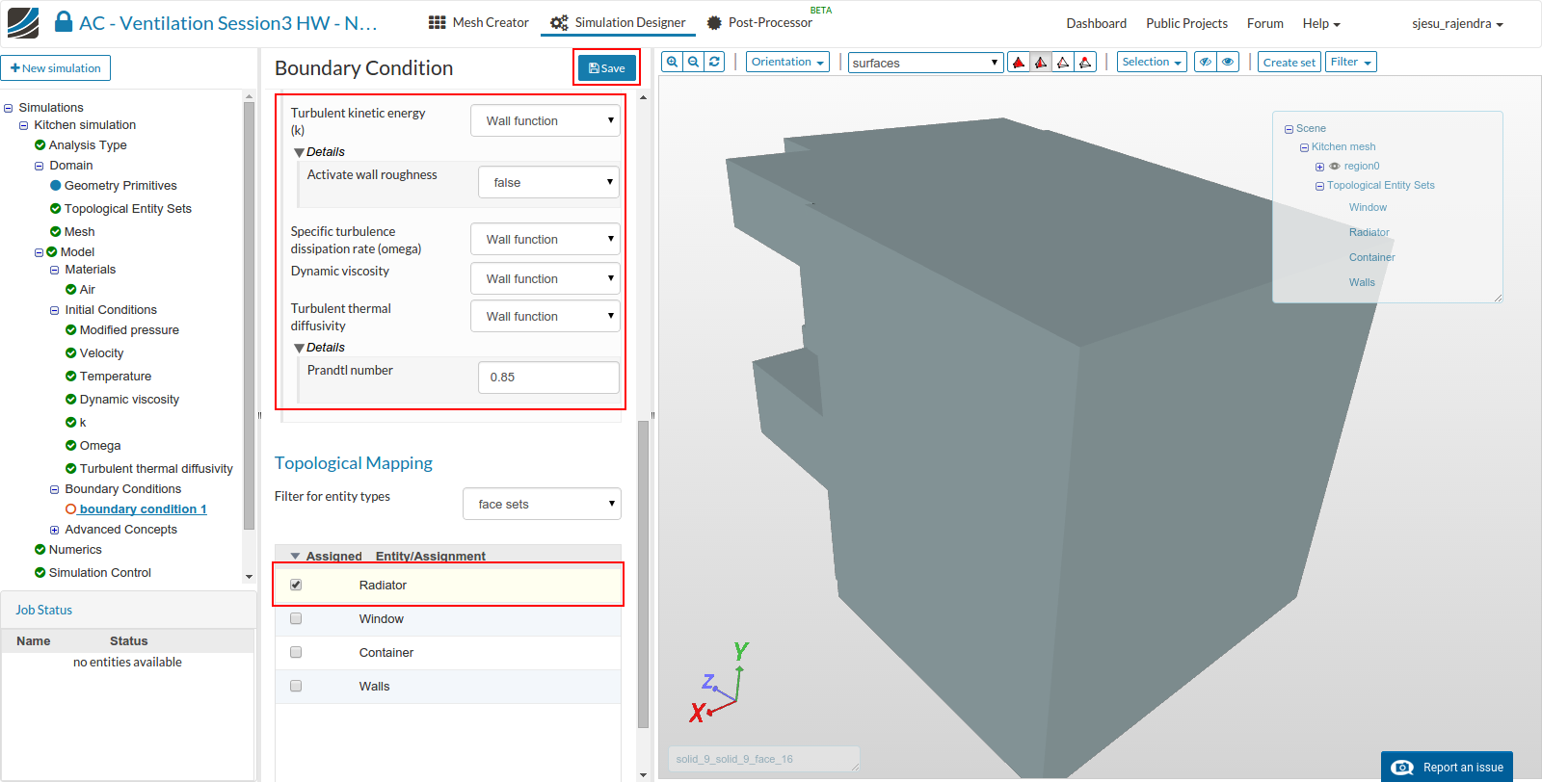
Task: Open the Selection dropdown
Action: click(x=1152, y=62)
